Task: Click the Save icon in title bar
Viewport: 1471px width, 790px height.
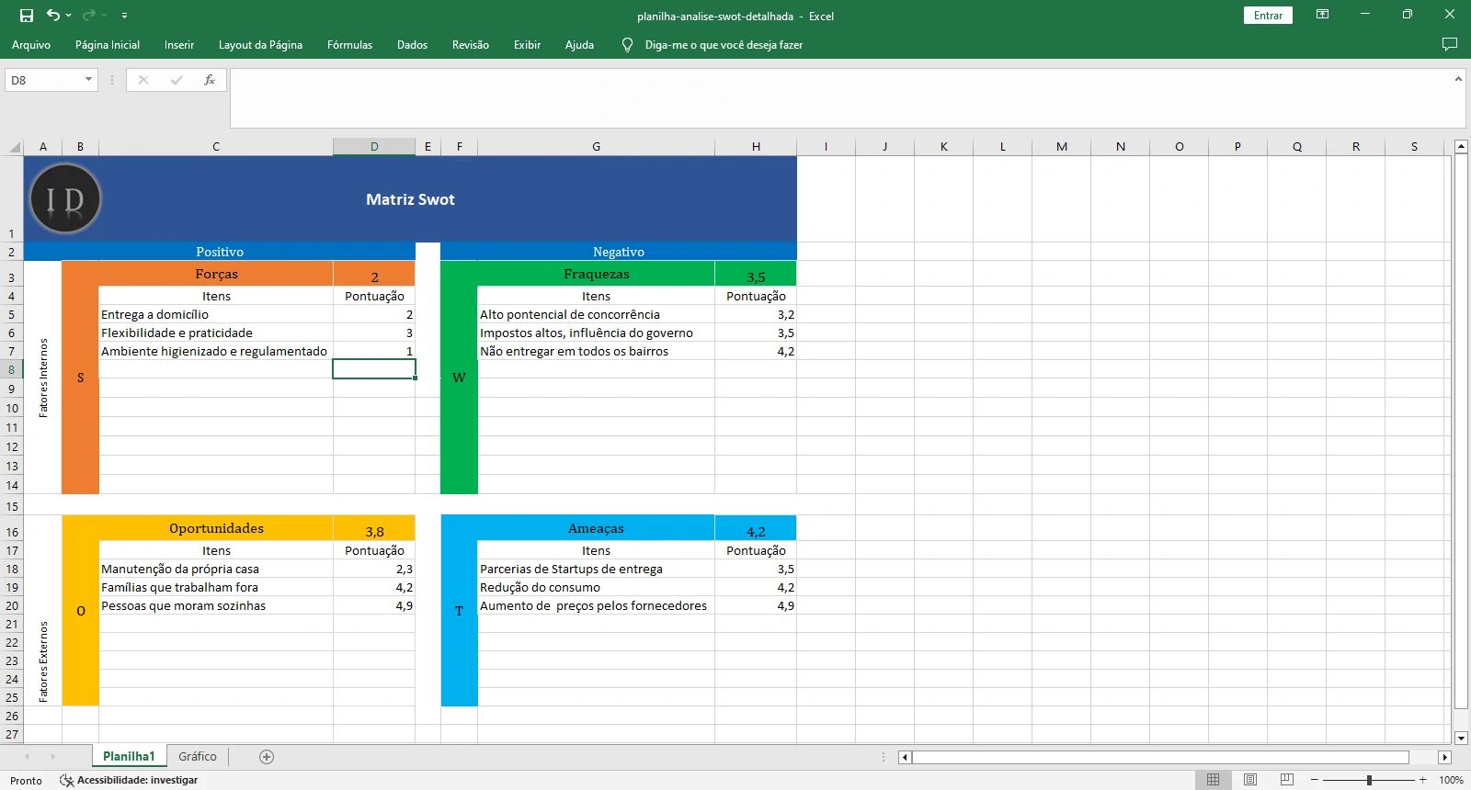Action: click(x=27, y=16)
